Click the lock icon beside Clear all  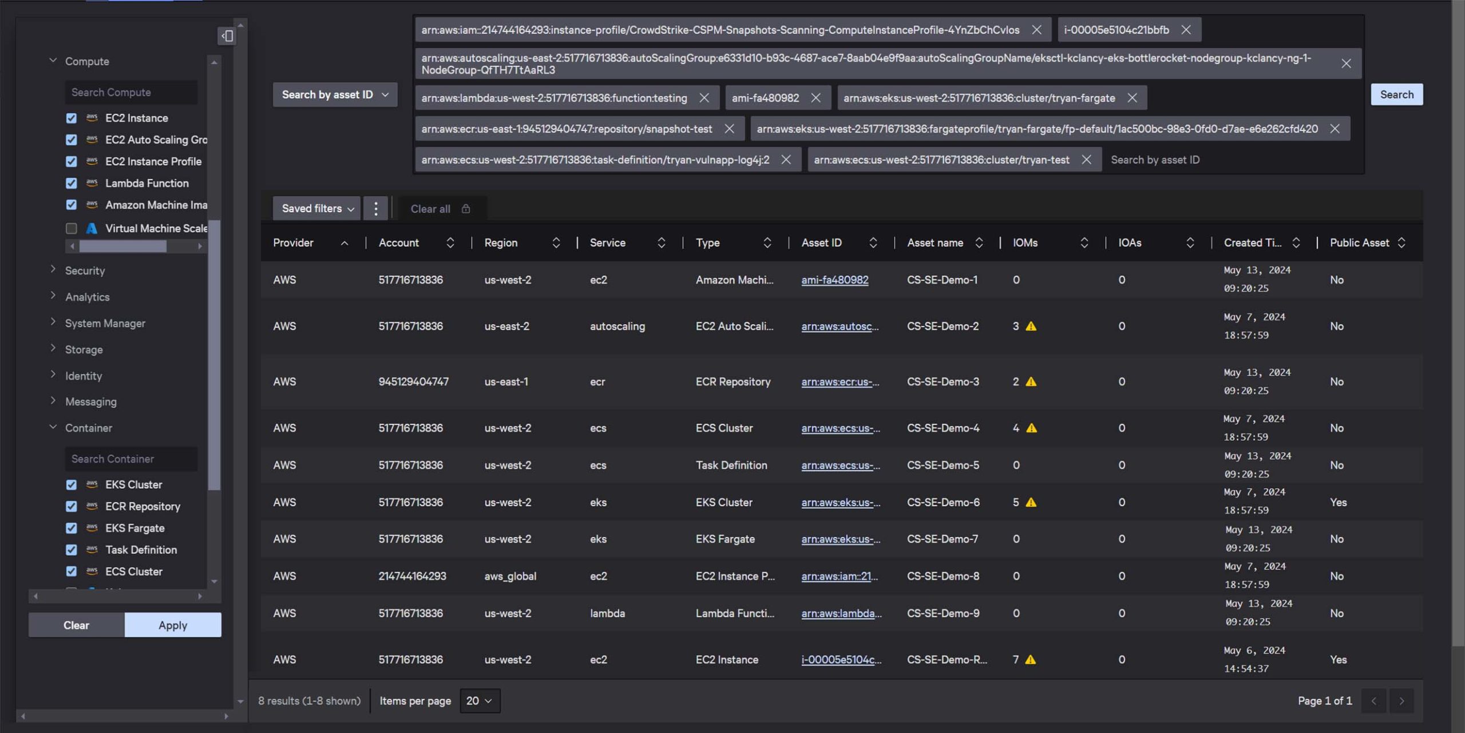466,209
